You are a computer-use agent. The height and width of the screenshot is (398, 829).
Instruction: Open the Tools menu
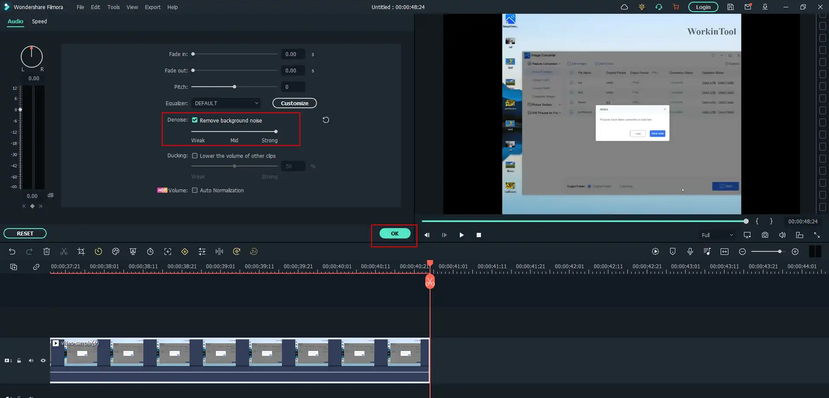(114, 7)
